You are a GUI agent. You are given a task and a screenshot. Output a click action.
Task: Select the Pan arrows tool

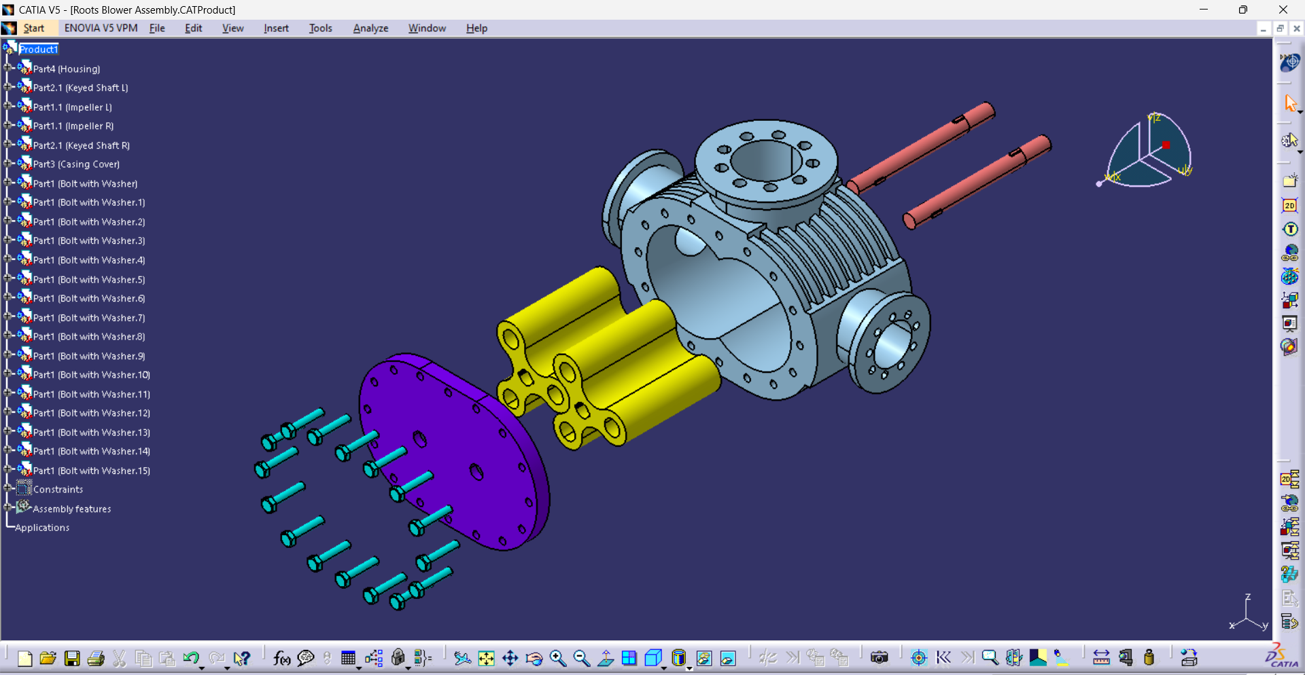510,658
